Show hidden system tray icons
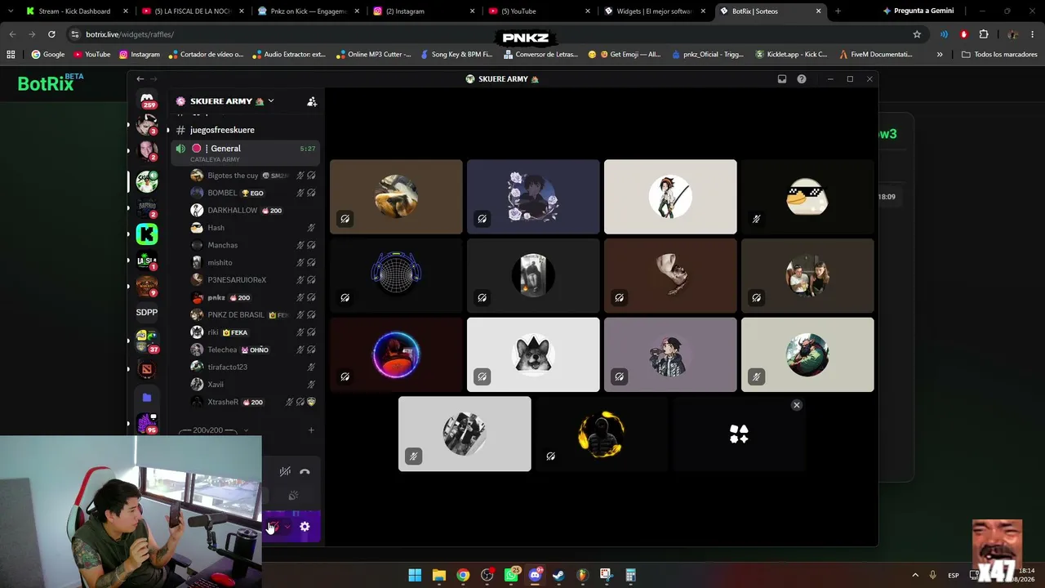This screenshot has height=588, width=1045. click(915, 575)
